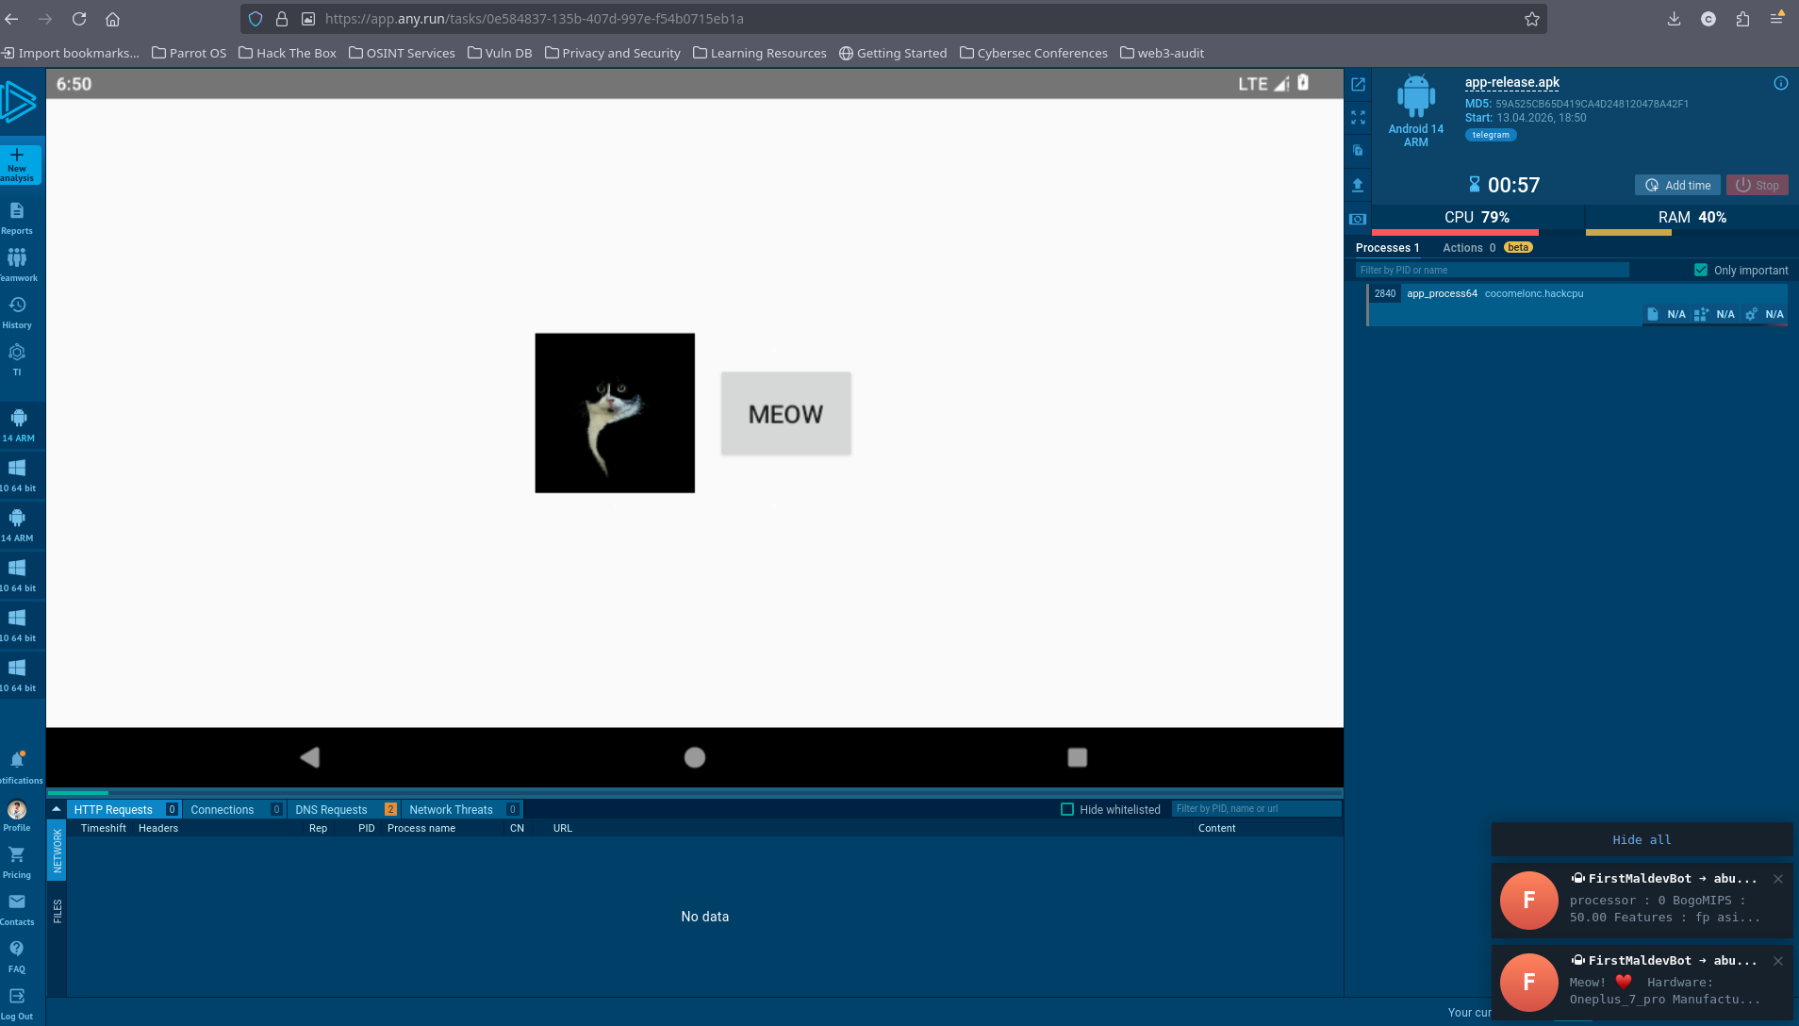Viewport: 1799px width, 1026px height.
Task: Open the Teamwork sidebar icon
Action: click(17, 258)
